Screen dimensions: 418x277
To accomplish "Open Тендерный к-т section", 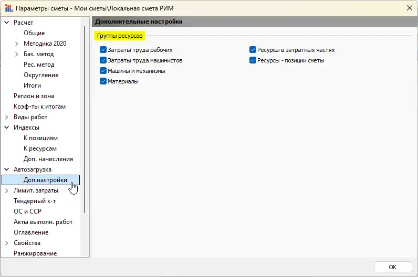I will [35, 201].
